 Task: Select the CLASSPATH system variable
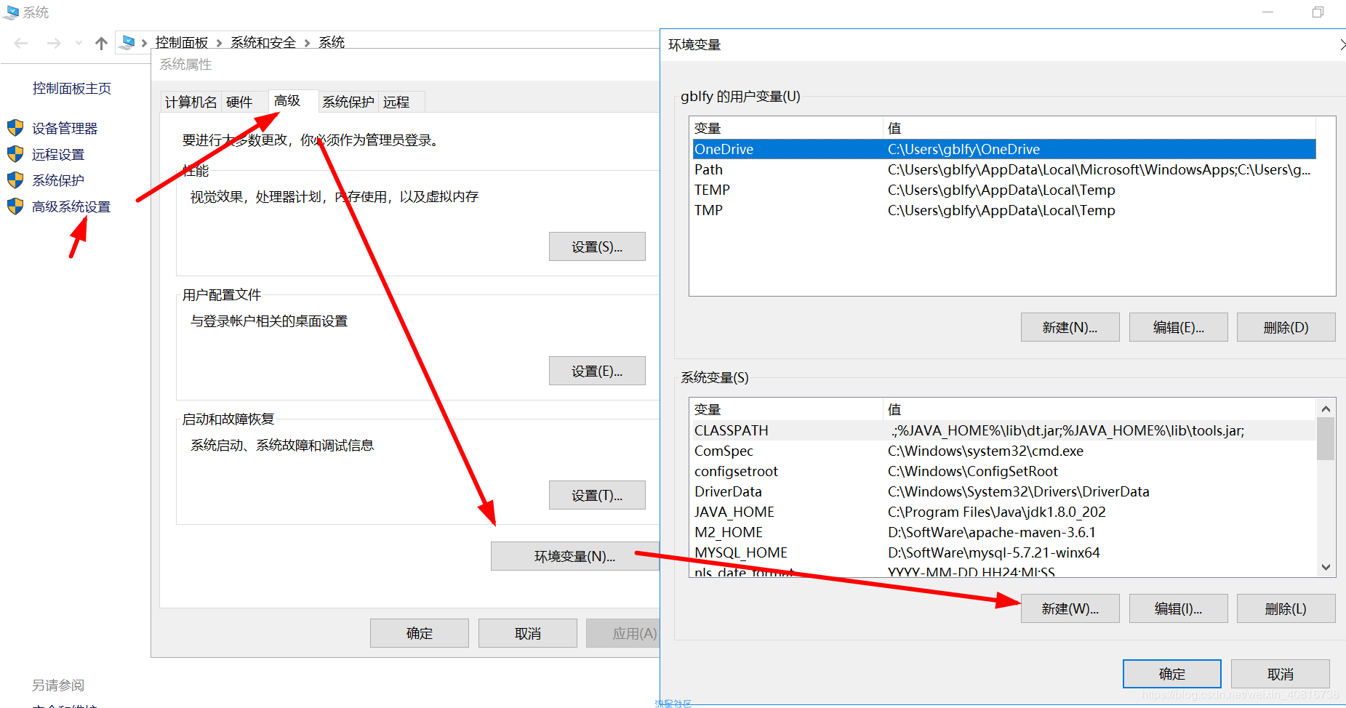pos(1004,430)
